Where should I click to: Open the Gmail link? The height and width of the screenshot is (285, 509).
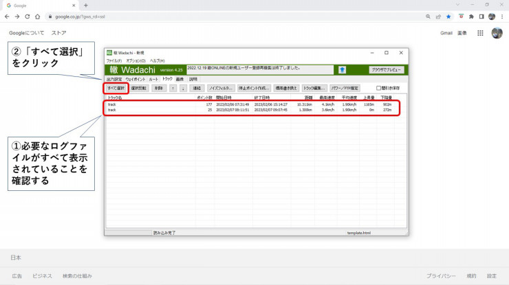446,33
